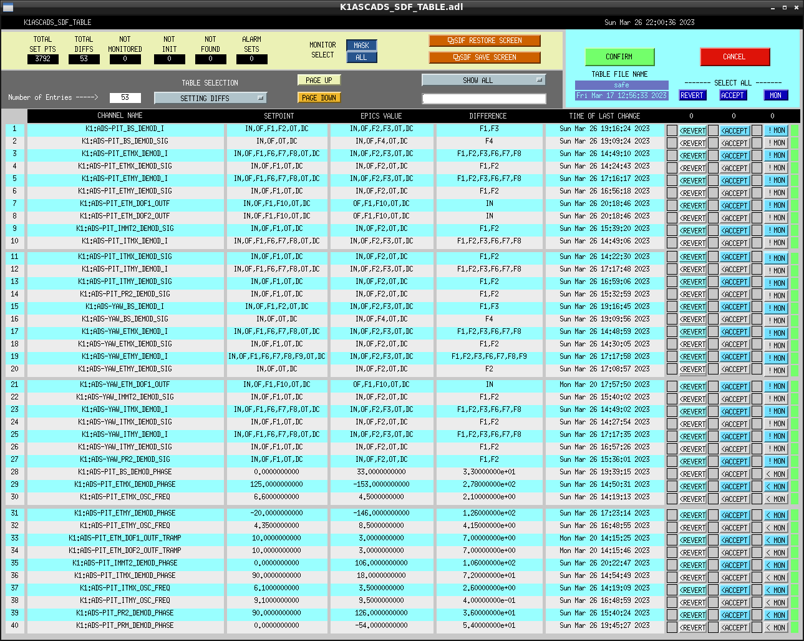
Task: Click difference F1,F2,F3,F6,F7,F8,F9 in row 19
Action: point(489,356)
